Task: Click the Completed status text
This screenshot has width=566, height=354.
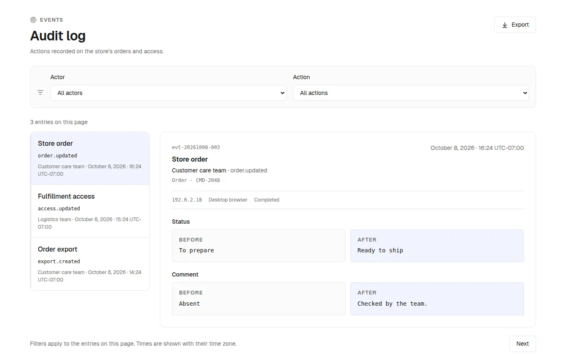Action: [267, 200]
